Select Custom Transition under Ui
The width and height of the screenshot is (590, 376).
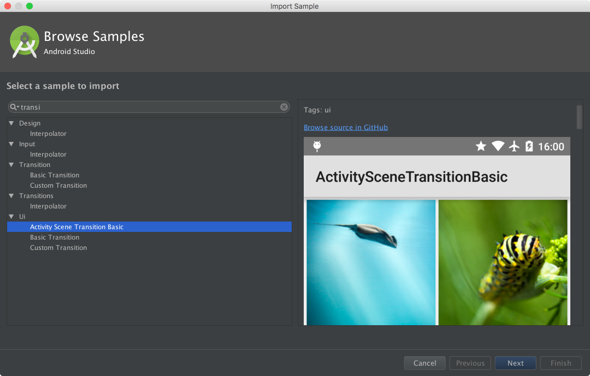coord(58,247)
